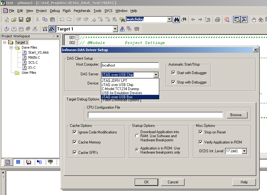
Task: Click the Build target icon
Action: [x=14, y=29]
